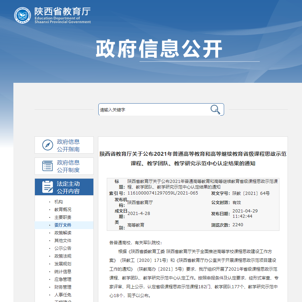Click the 政府信息公开 banner title
This screenshot has width=302, height=302.
pos(159,49)
